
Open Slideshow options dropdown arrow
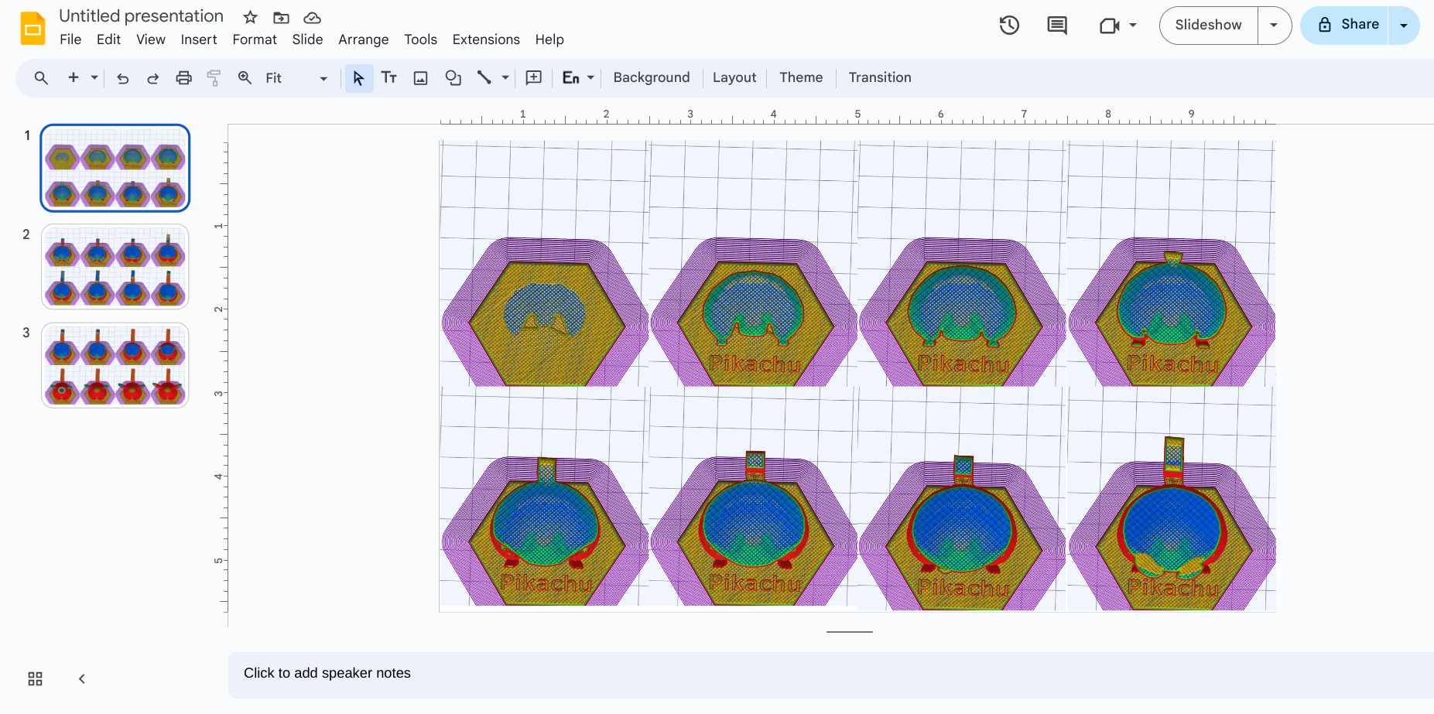[1274, 26]
